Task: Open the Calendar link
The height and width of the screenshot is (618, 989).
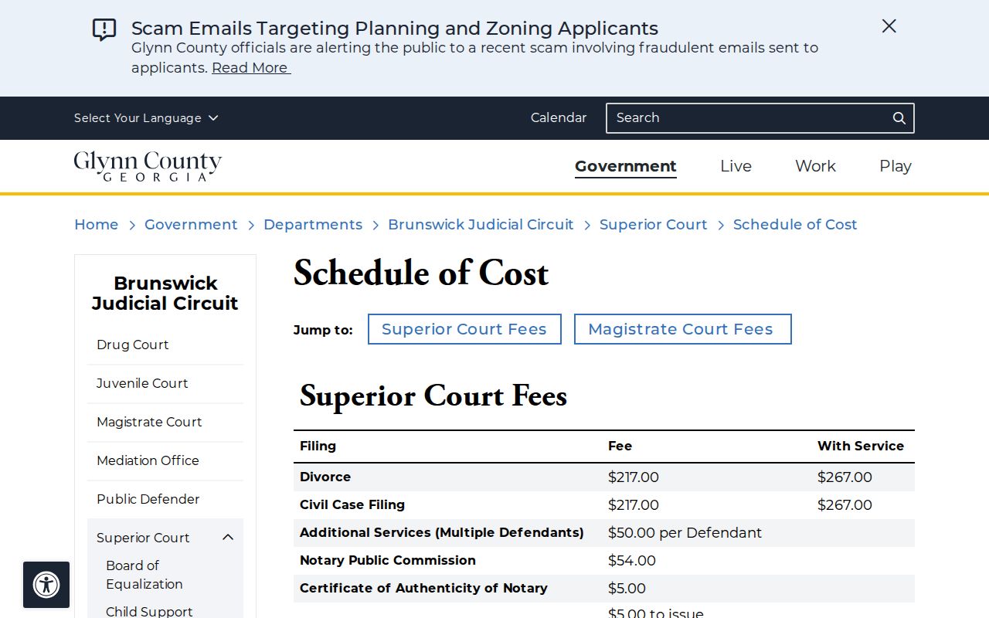Action: click(559, 118)
